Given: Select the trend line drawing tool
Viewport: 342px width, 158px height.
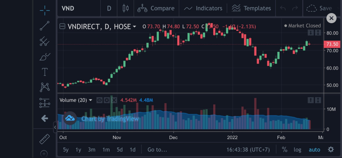Looking at the screenshot, I should coord(45,26).
